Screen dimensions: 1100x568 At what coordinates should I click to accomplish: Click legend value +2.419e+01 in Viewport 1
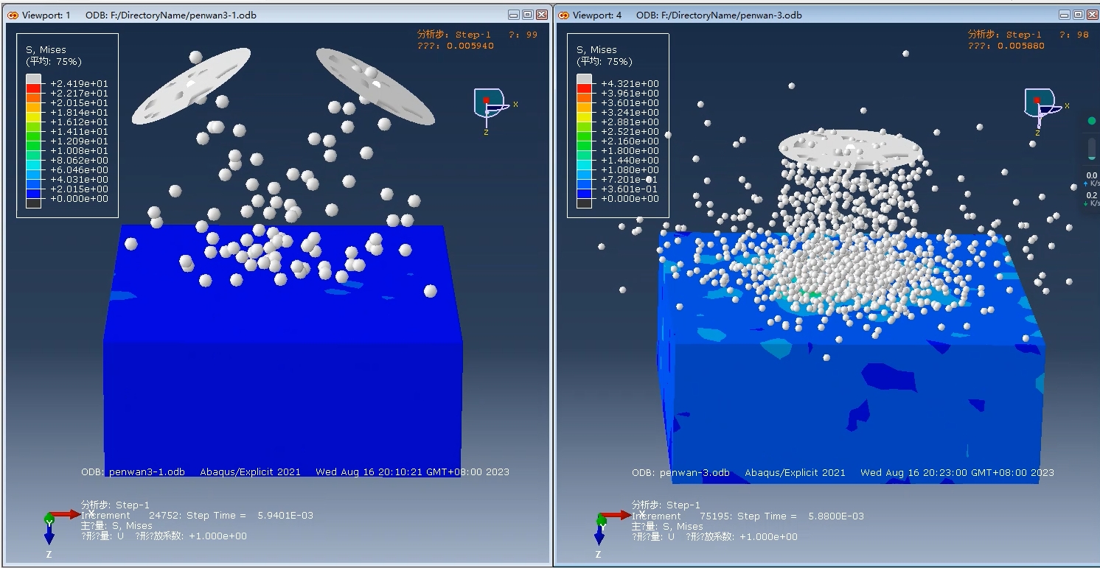pyautogui.click(x=79, y=84)
